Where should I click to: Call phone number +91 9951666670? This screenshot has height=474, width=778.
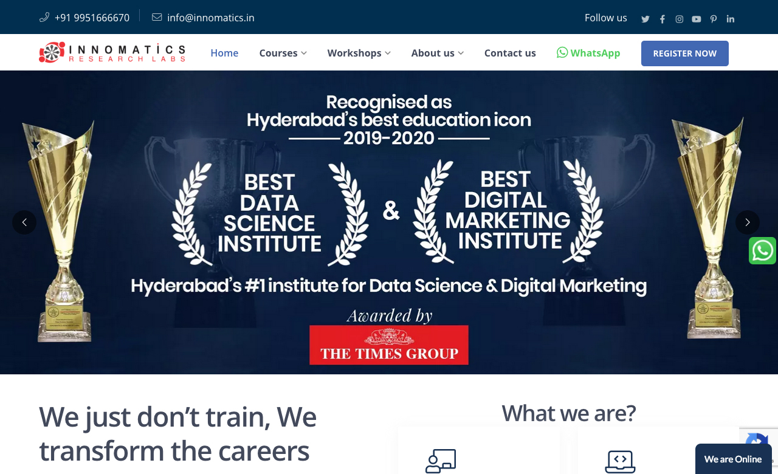pyautogui.click(x=92, y=18)
